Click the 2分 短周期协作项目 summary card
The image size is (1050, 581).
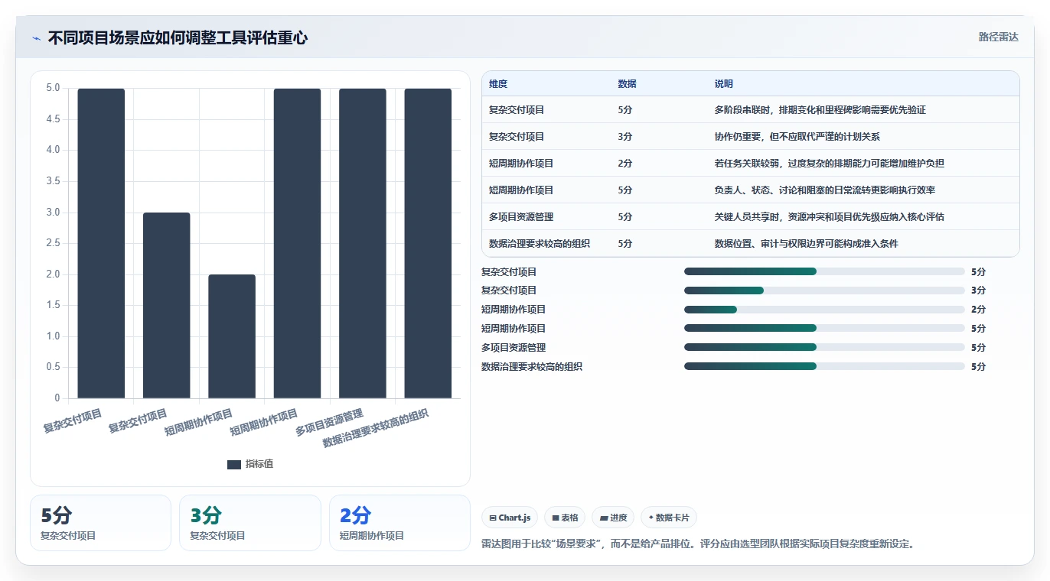click(x=399, y=523)
